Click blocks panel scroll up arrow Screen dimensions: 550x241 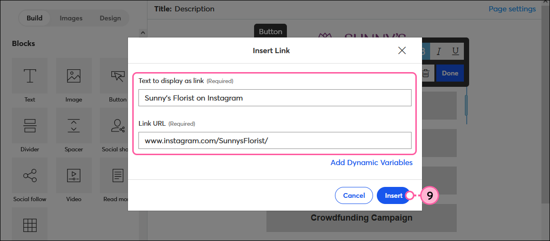[142, 33]
